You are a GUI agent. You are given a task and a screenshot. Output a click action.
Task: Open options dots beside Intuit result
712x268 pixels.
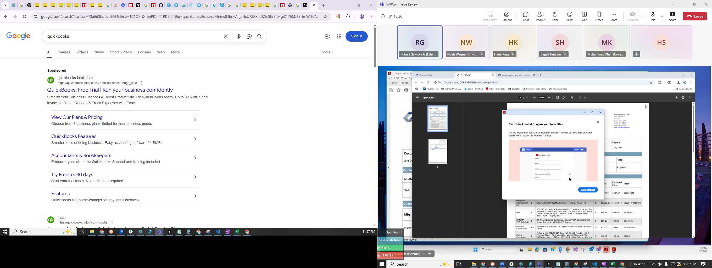click(112, 223)
